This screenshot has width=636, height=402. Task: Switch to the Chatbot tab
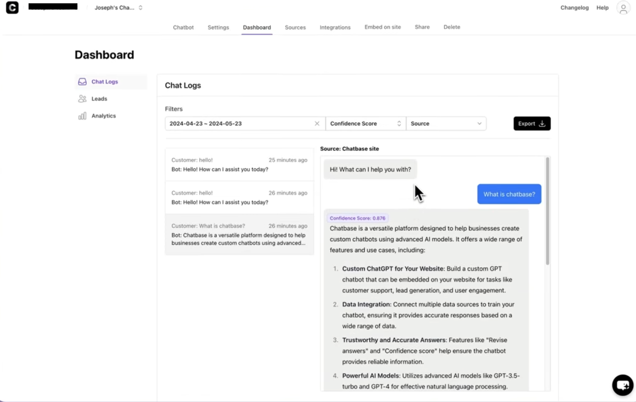(183, 27)
